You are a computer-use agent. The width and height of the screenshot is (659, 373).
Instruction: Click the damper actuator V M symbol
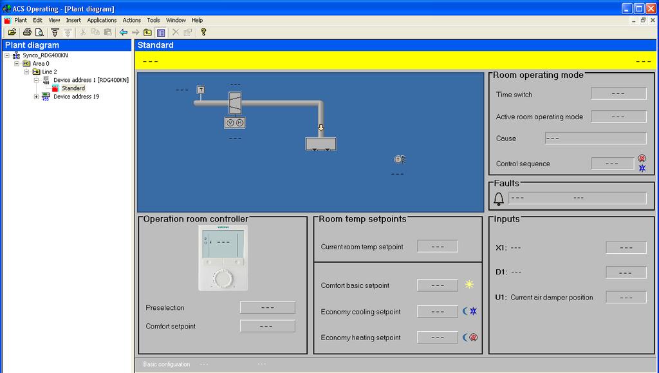pyautogui.click(x=235, y=122)
